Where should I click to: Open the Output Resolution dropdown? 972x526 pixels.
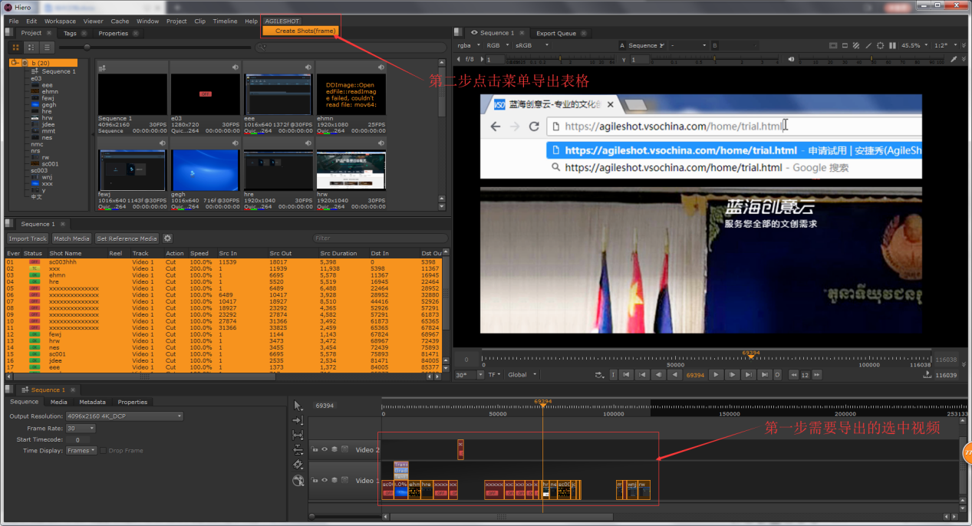[124, 416]
